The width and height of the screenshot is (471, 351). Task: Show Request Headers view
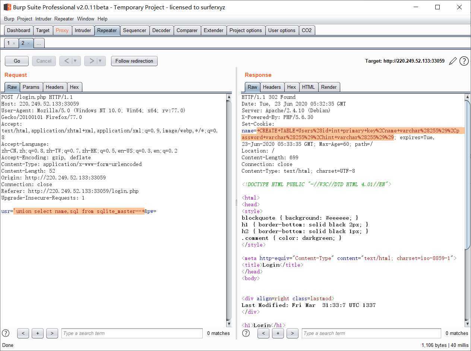55,87
